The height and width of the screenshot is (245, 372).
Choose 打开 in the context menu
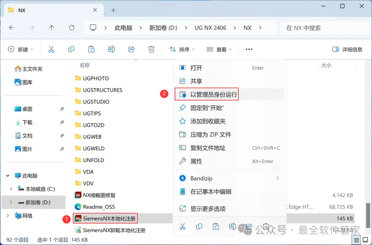pyautogui.click(x=229, y=68)
